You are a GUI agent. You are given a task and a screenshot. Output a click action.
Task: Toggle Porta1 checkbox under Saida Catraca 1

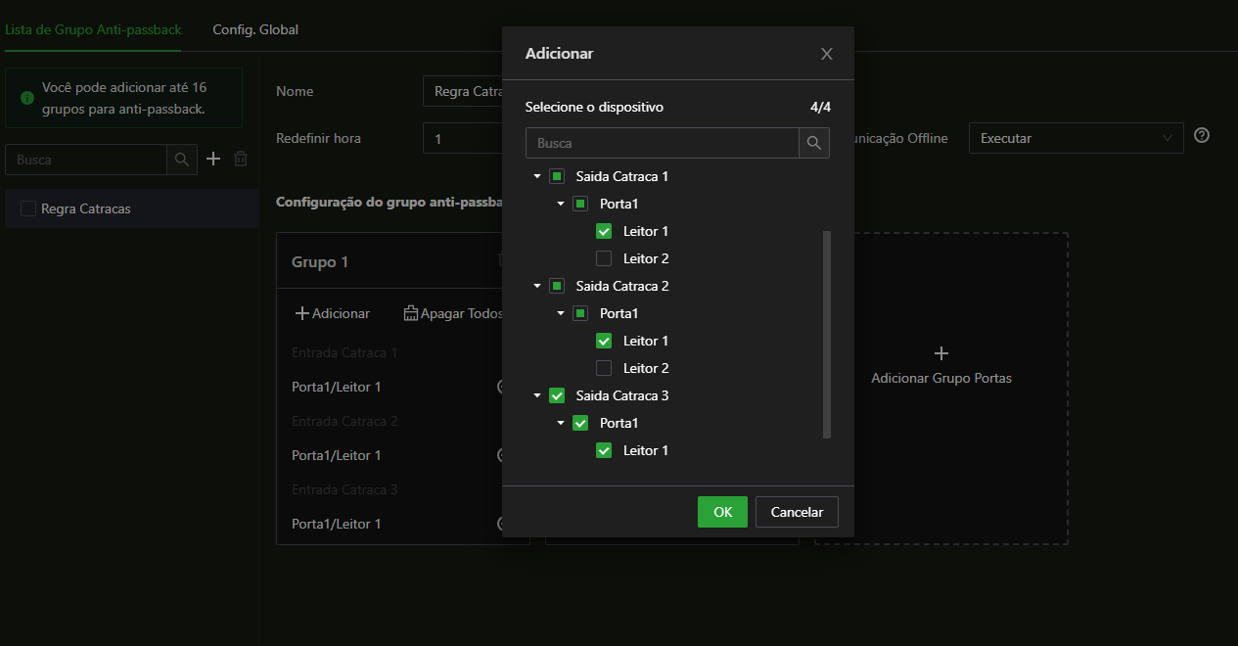coord(580,204)
